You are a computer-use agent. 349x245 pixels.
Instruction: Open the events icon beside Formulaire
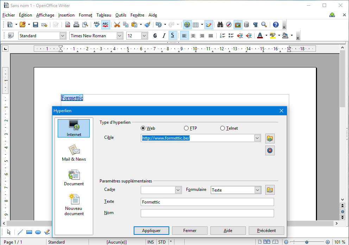point(270,190)
